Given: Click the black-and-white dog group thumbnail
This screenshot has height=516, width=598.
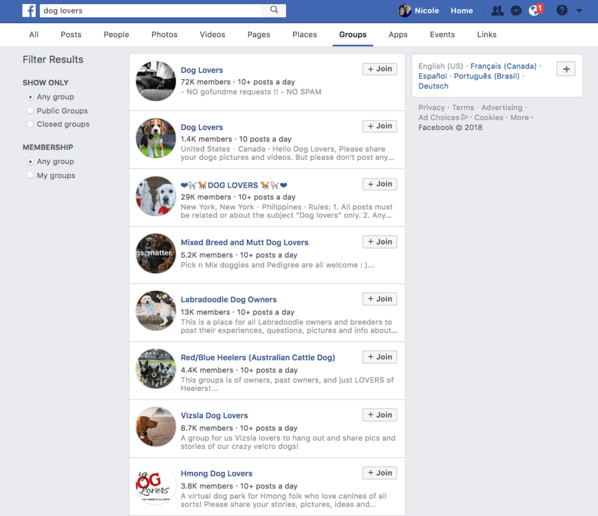Looking at the screenshot, I should click(156, 81).
